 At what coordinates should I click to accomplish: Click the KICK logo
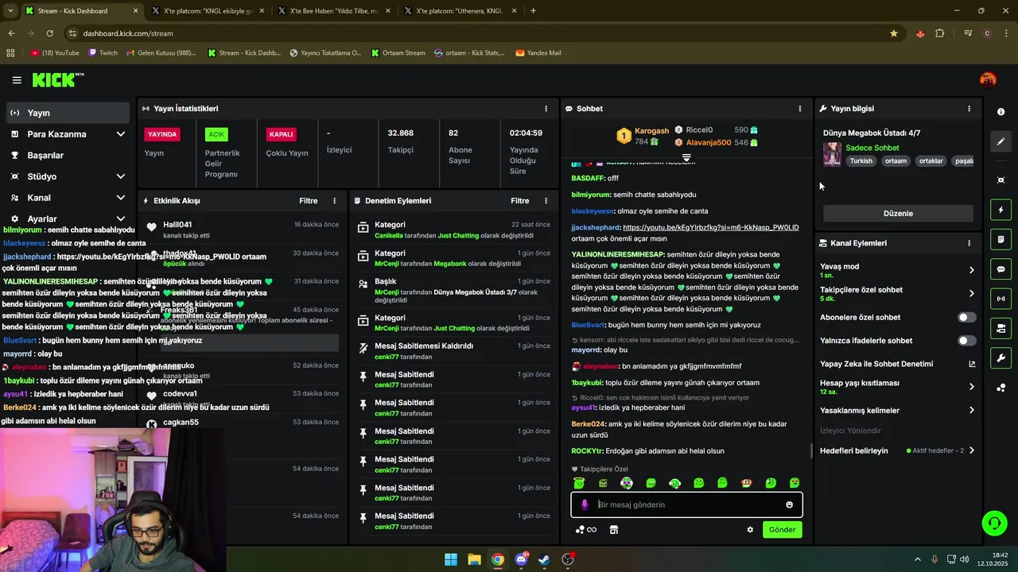tap(58, 79)
